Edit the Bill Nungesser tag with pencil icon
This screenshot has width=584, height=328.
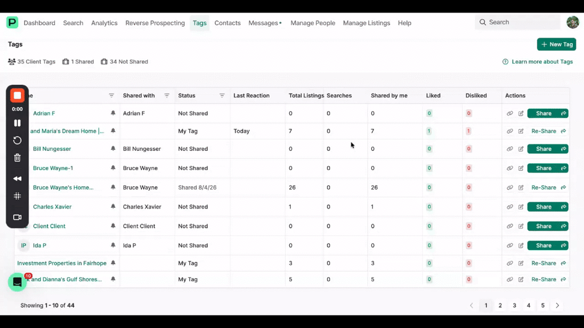[x=521, y=149]
